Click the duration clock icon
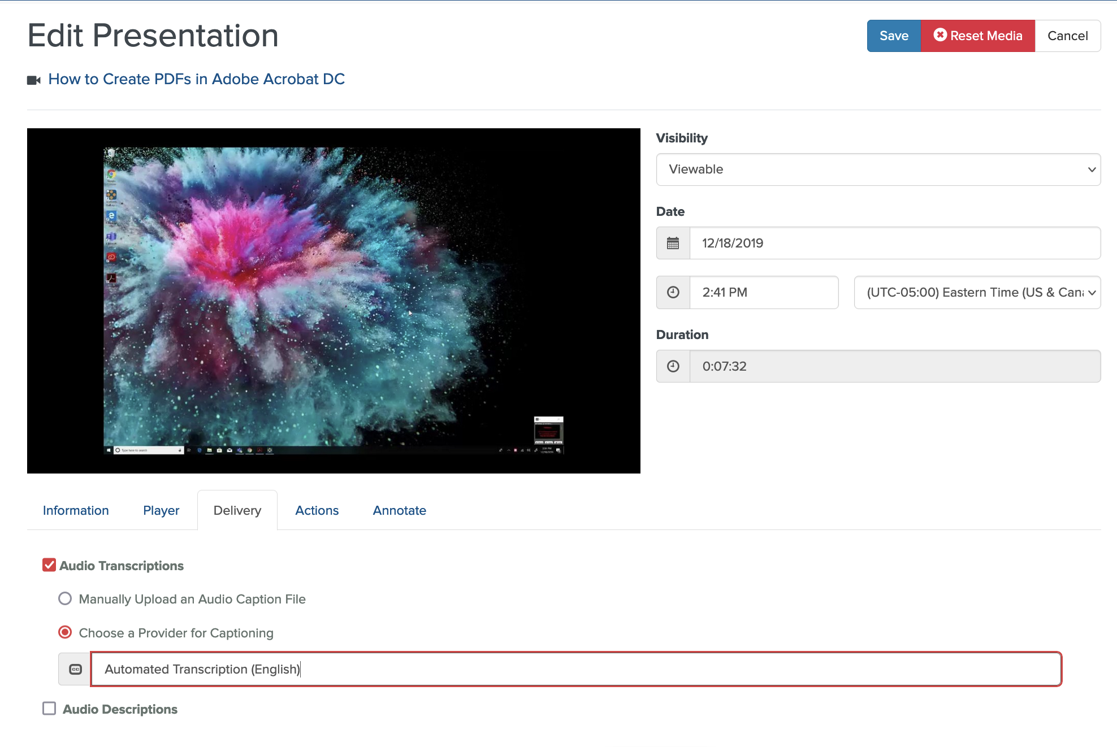Image resolution: width=1117 pixels, height=747 pixels. pos(672,366)
